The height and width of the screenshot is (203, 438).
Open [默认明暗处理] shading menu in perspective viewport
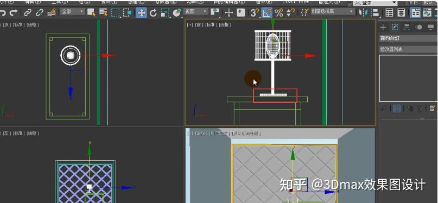click(x=246, y=133)
